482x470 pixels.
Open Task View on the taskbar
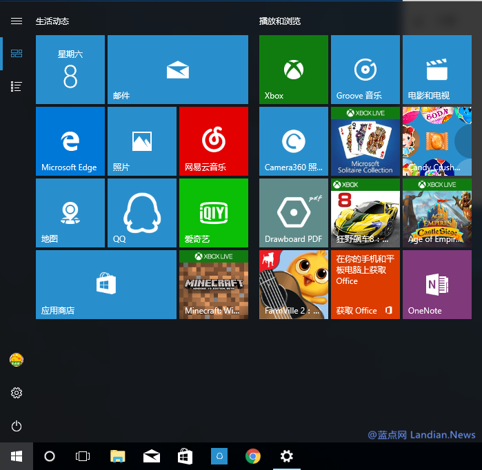[x=83, y=456]
